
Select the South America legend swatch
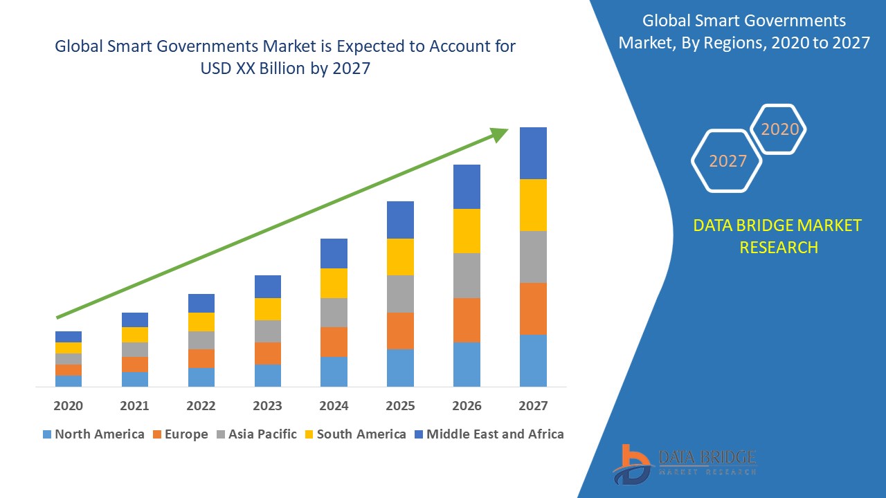309,434
